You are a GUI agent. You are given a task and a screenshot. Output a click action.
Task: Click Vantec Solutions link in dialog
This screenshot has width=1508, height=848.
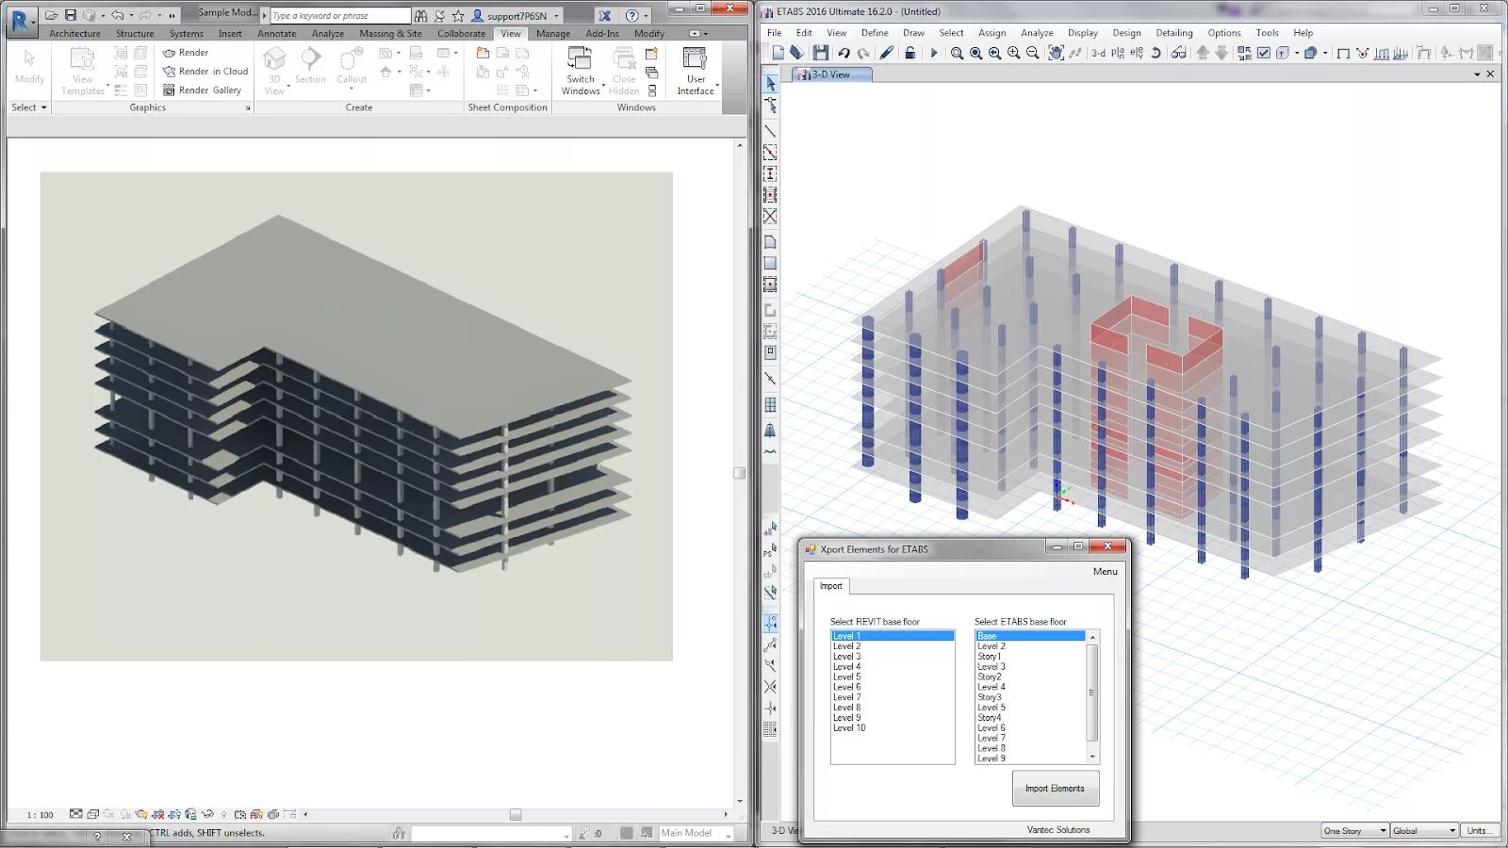(x=1058, y=830)
